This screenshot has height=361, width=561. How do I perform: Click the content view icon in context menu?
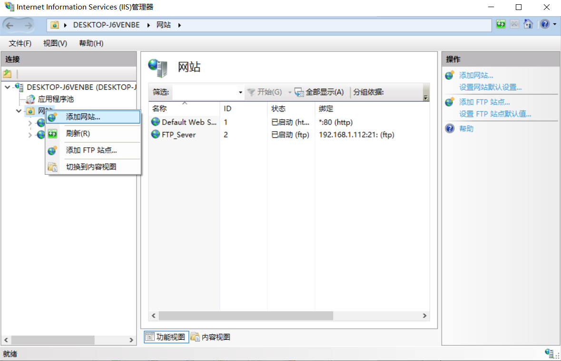pyautogui.click(x=53, y=167)
